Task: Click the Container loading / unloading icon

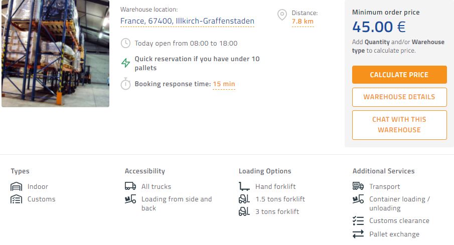Action: click(358, 199)
